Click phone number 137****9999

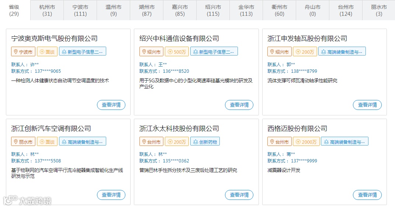point(304,161)
